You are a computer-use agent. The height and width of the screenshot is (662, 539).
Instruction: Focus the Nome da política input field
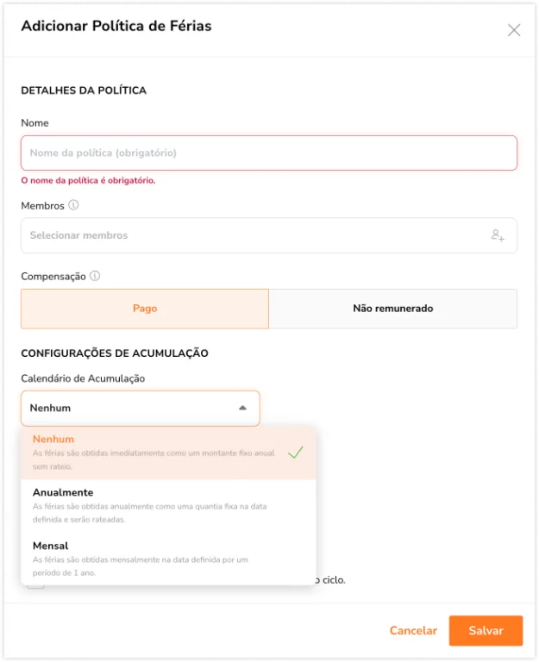[x=269, y=153]
